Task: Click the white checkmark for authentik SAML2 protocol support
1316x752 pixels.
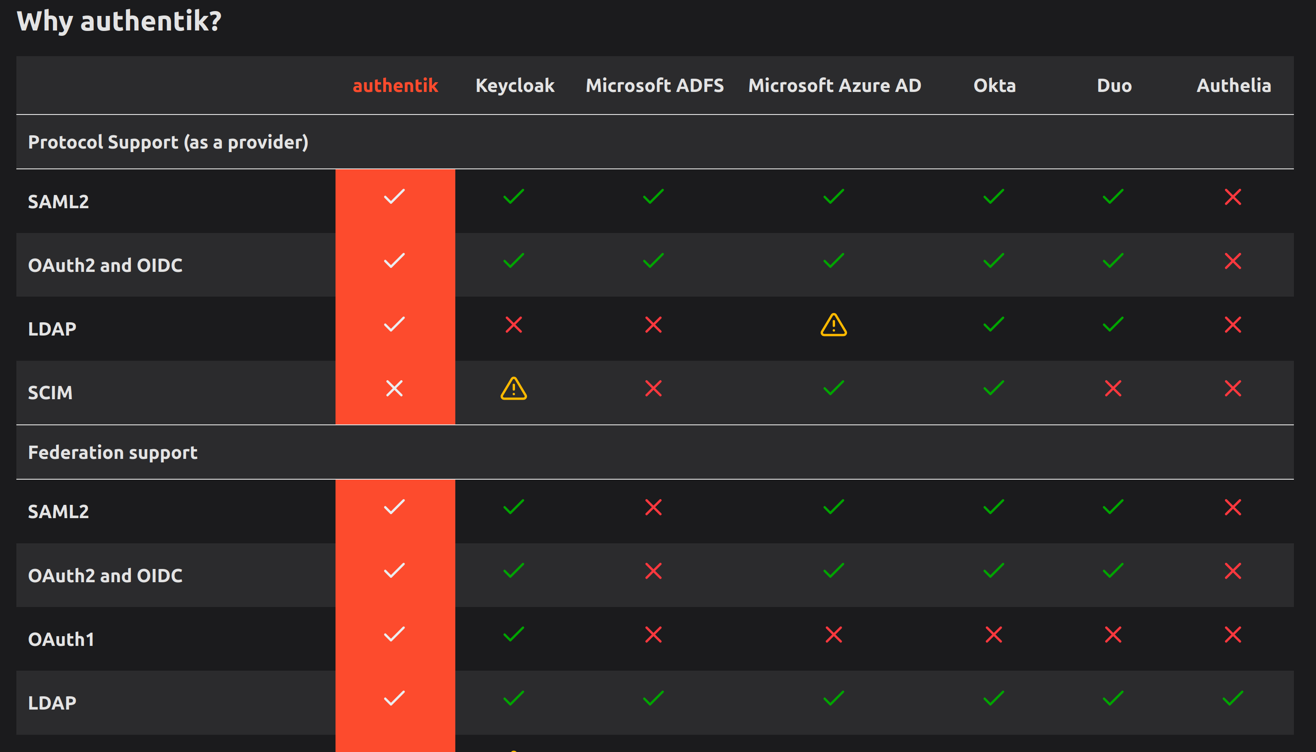Action: [395, 196]
